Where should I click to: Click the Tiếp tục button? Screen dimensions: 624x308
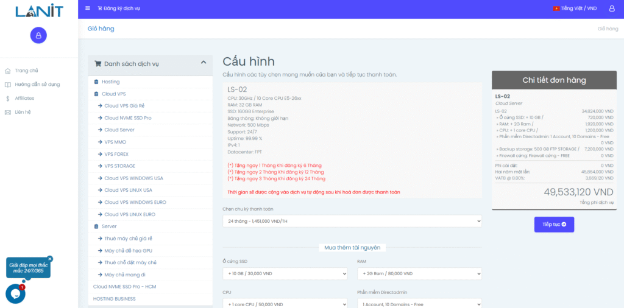point(554,225)
